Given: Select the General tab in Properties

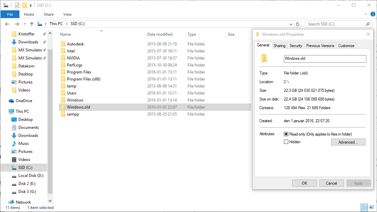Looking at the screenshot, I should coord(263,45).
